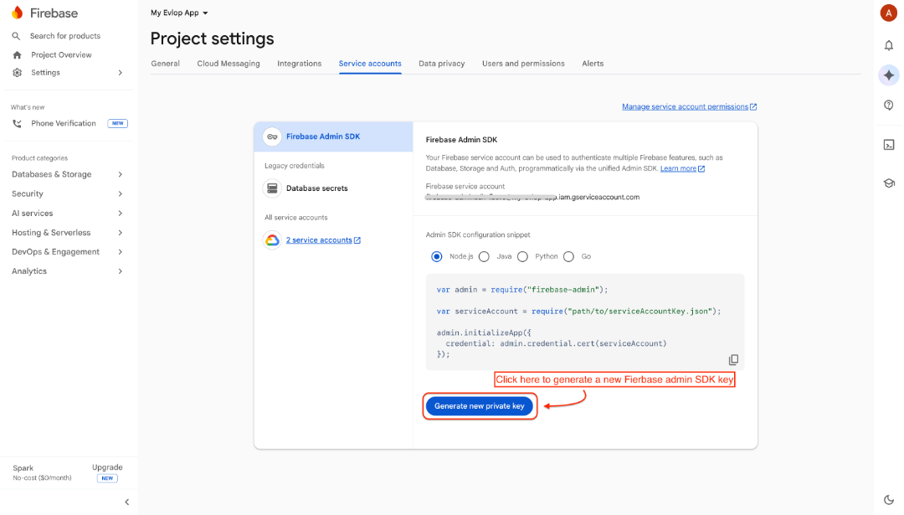
Task: Click the Database secrets storage icon
Action: 272,188
